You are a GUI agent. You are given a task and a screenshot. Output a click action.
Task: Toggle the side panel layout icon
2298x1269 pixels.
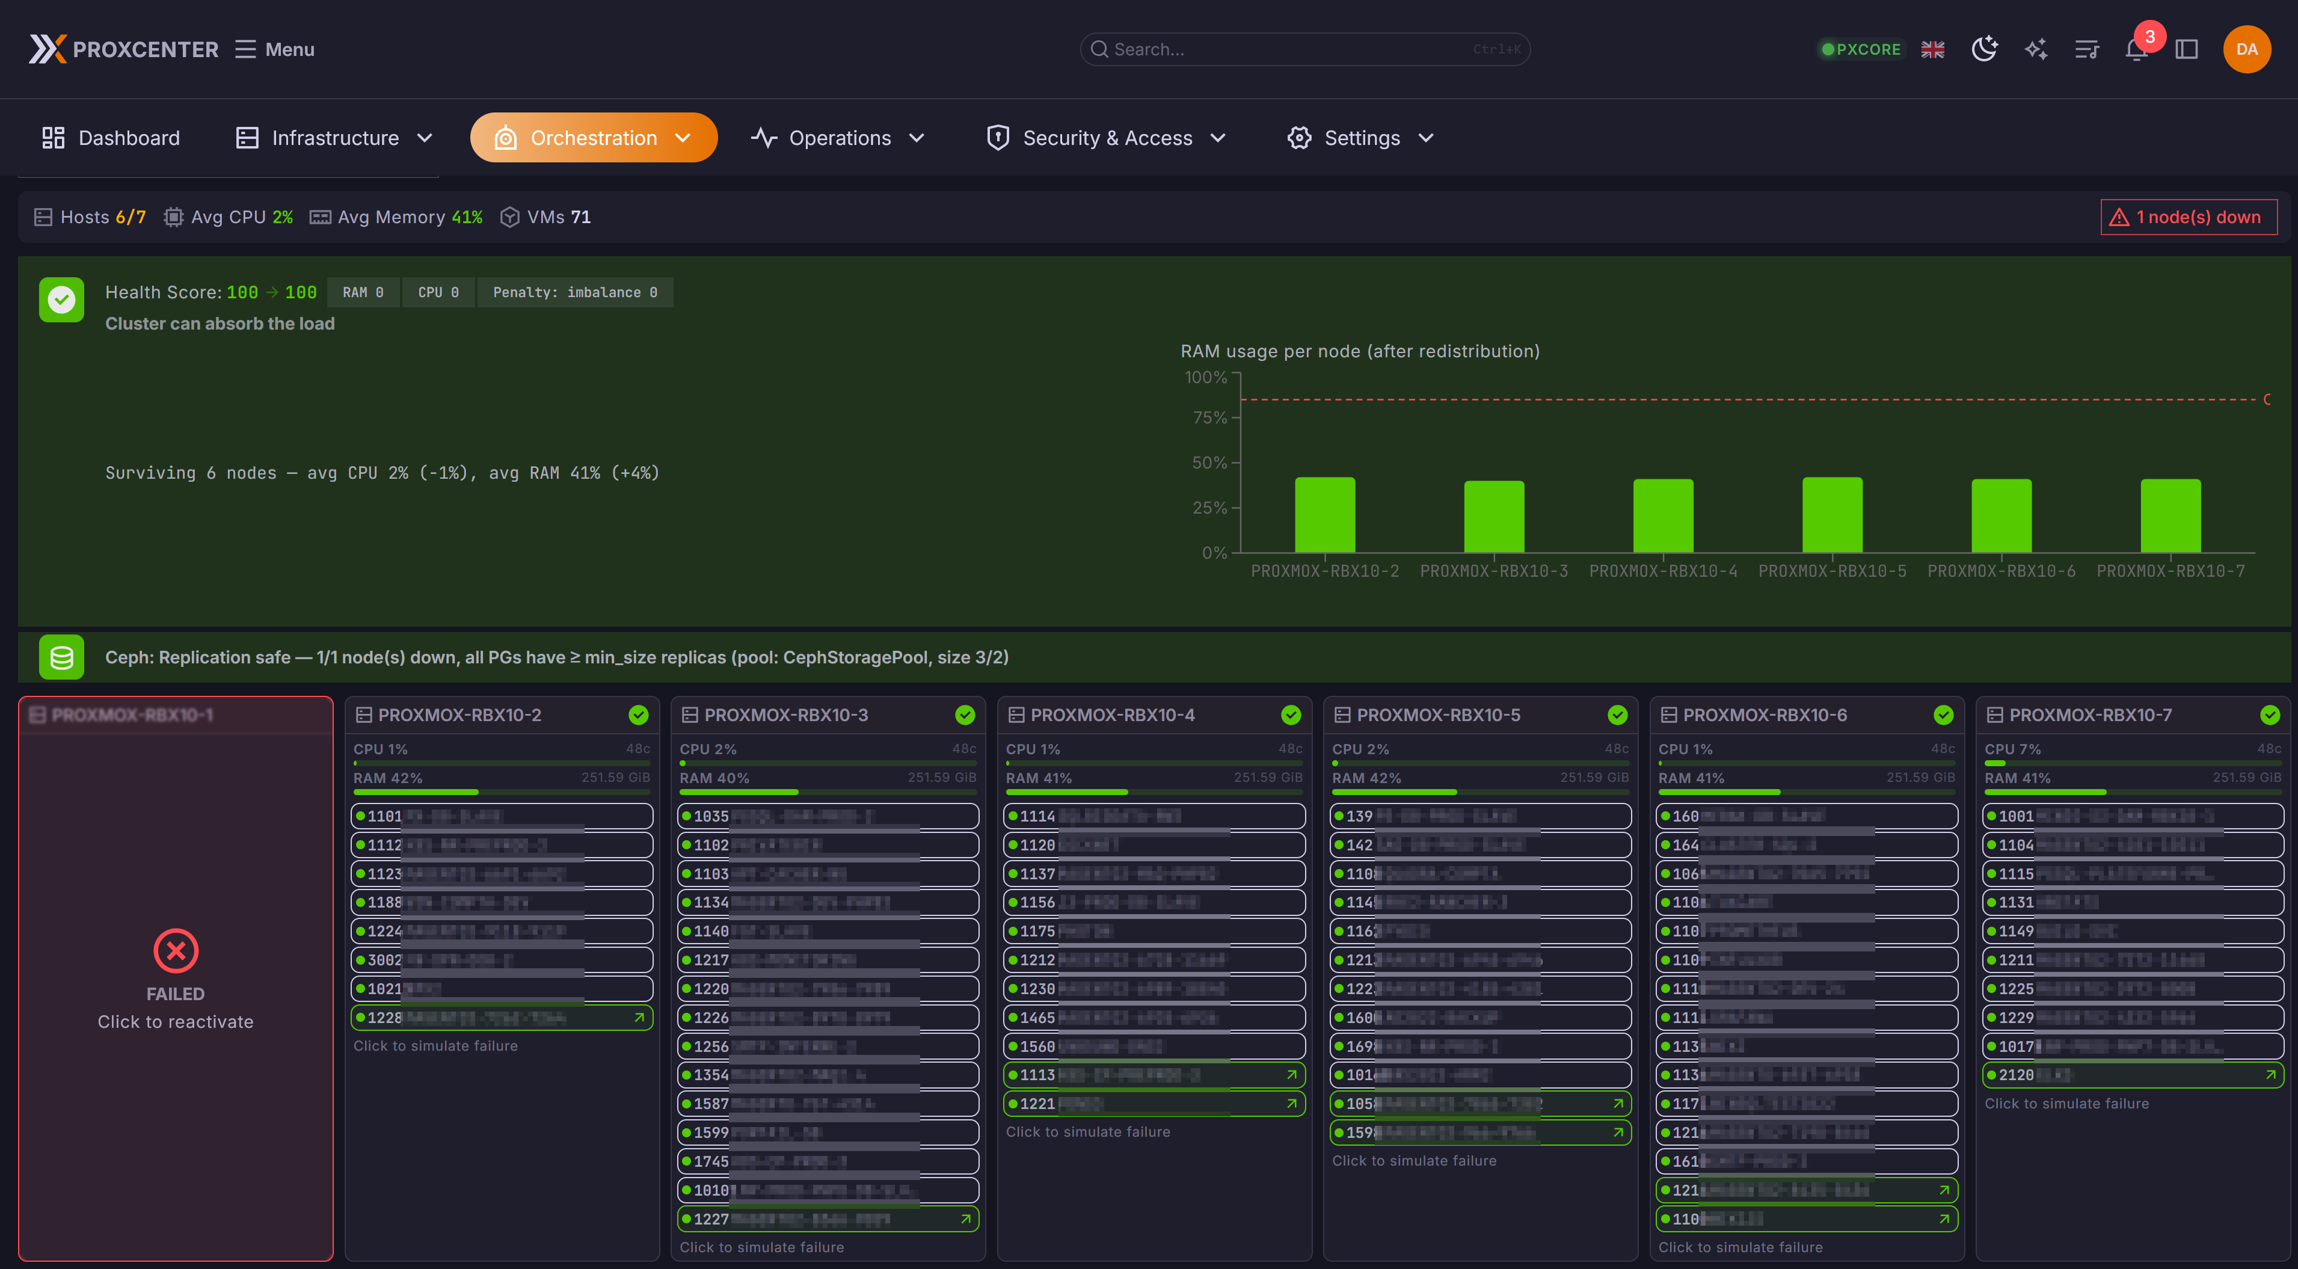(x=2186, y=49)
